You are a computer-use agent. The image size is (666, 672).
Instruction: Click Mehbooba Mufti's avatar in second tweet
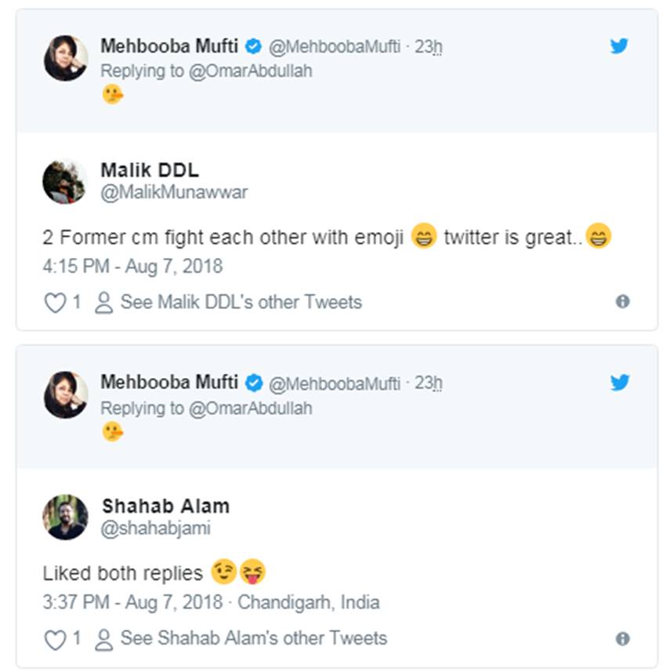click(x=65, y=394)
